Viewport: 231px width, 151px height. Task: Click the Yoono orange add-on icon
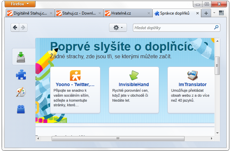75,75
